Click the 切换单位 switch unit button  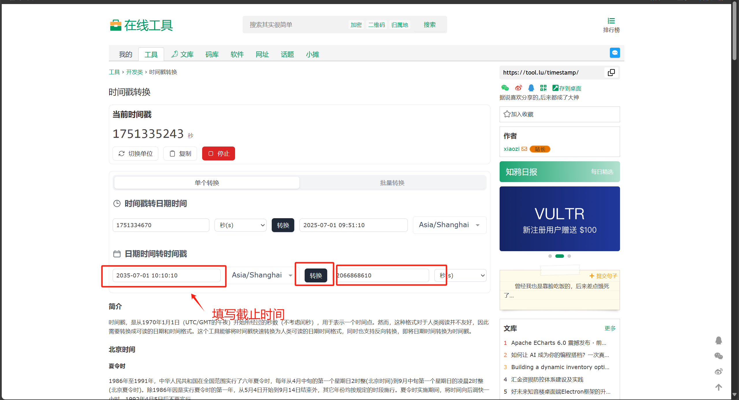[135, 153]
